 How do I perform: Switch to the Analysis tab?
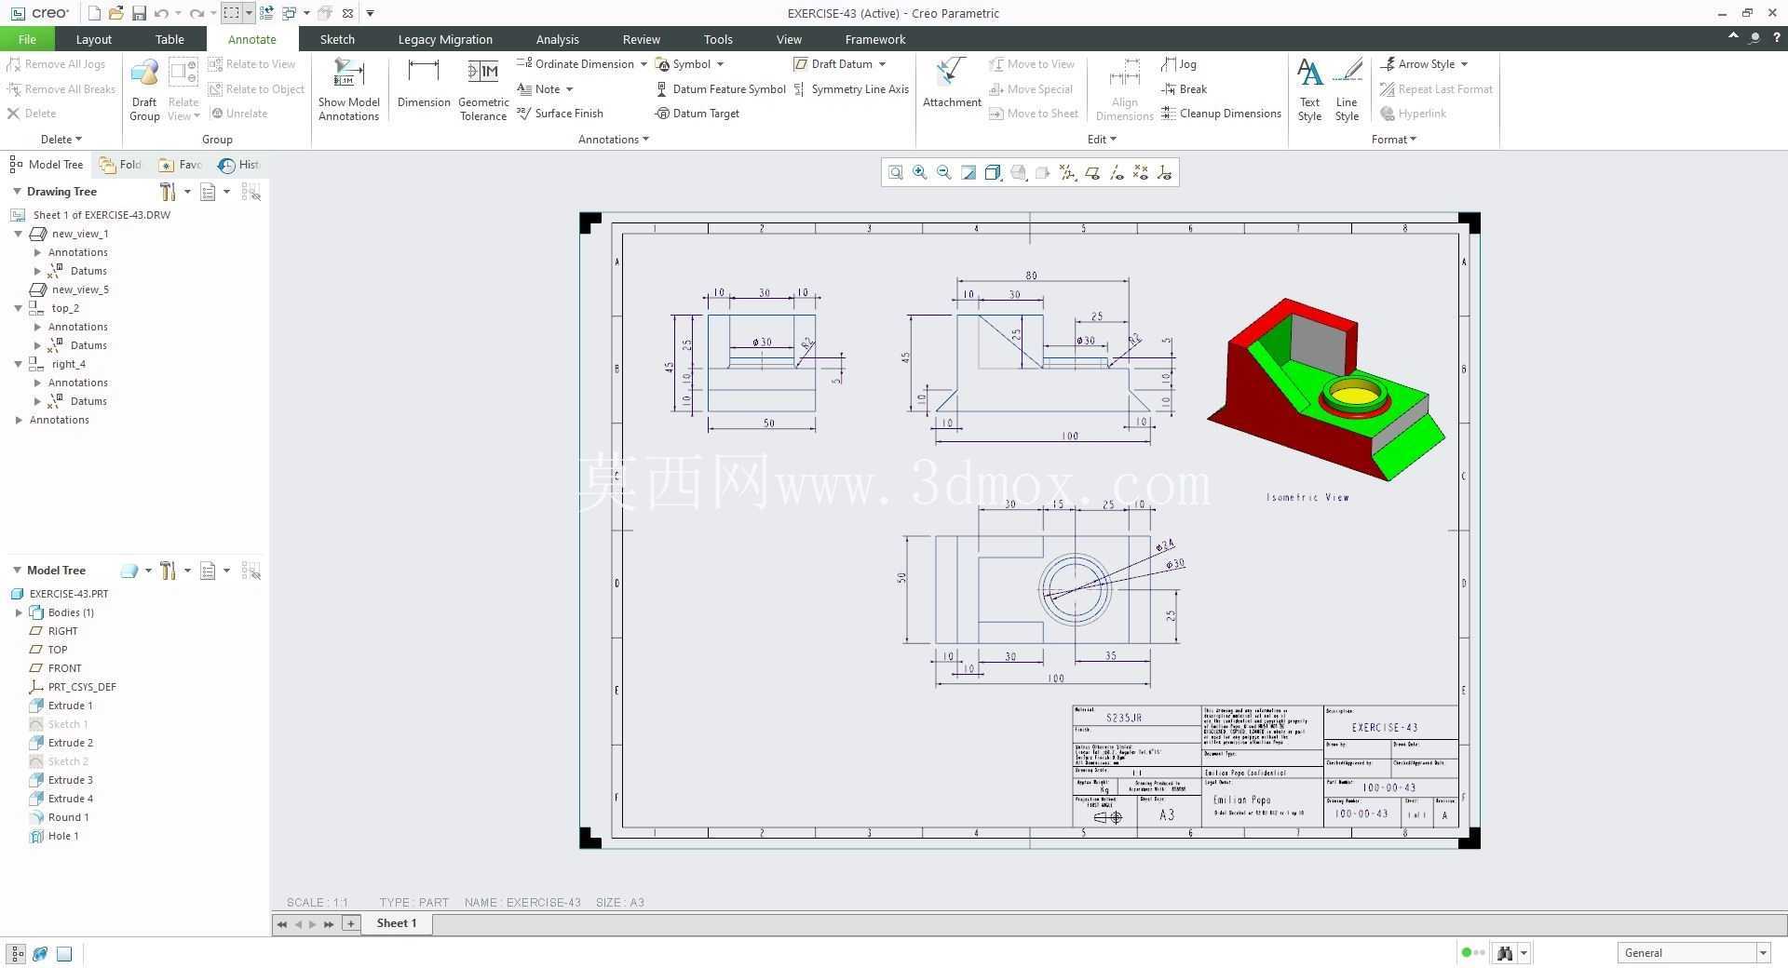pos(557,39)
